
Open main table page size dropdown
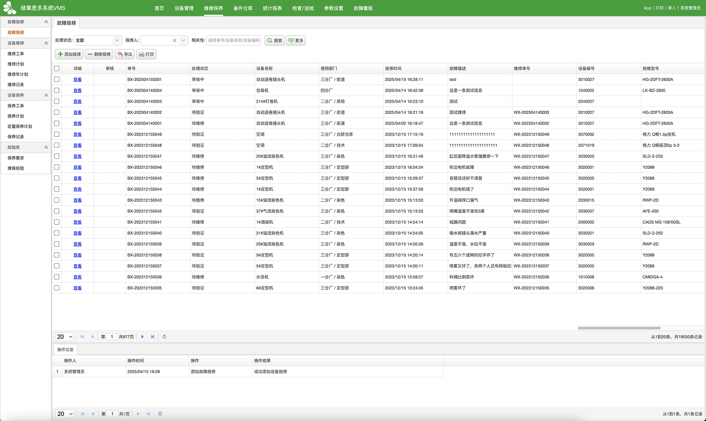pos(64,337)
